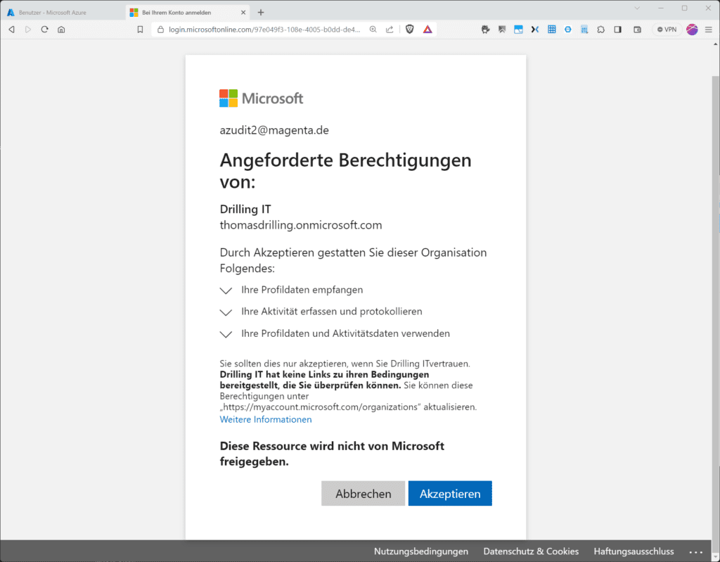Go back to previous page

coord(12,30)
